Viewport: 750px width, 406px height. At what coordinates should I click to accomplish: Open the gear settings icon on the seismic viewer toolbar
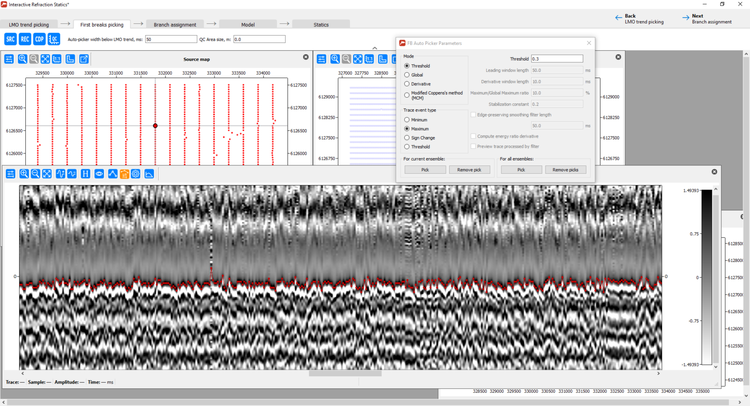click(136, 173)
